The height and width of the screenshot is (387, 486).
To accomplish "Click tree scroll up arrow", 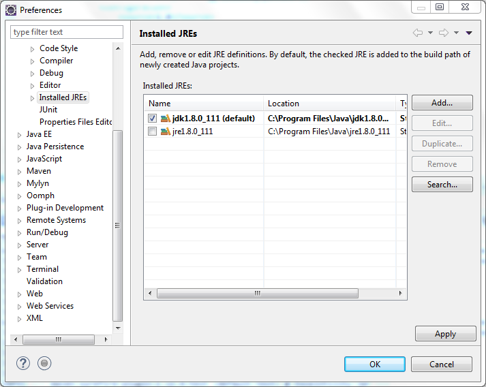I will (x=118, y=48).
